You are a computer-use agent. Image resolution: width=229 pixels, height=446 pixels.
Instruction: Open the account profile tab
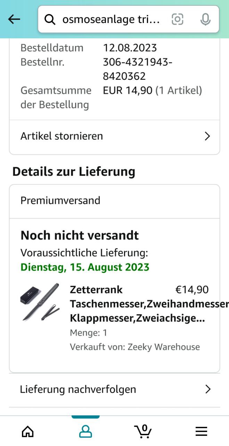85,431
